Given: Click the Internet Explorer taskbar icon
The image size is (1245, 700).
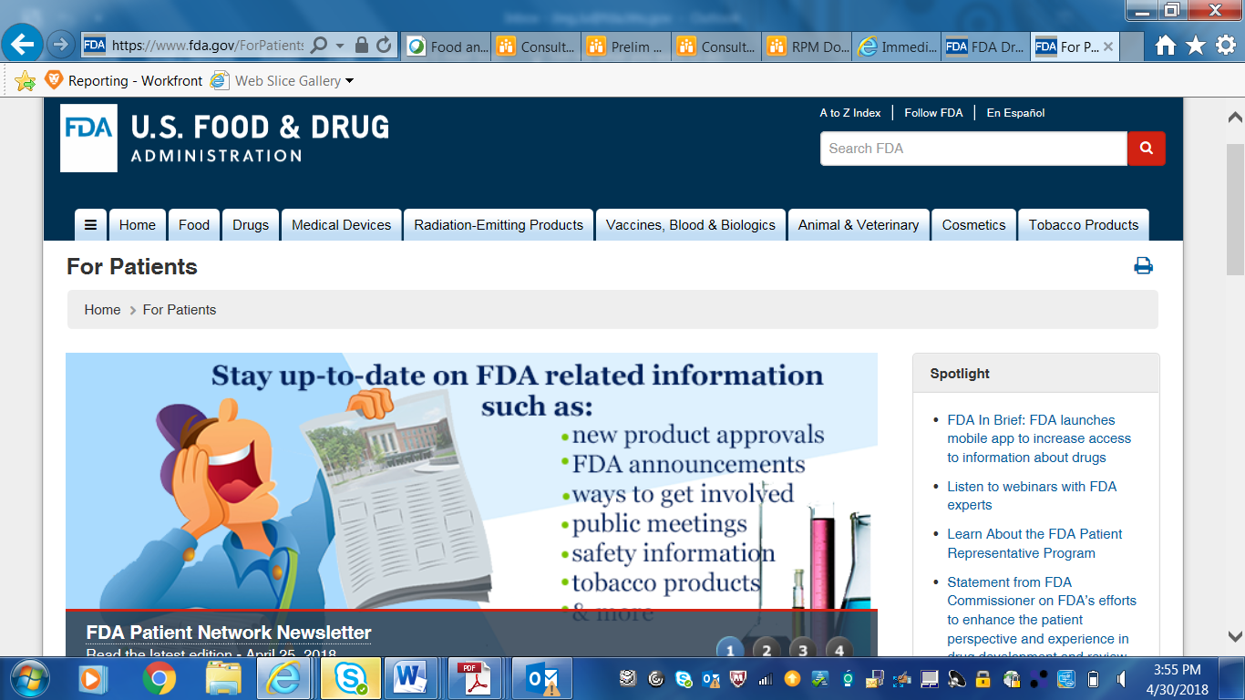Looking at the screenshot, I should [x=284, y=678].
